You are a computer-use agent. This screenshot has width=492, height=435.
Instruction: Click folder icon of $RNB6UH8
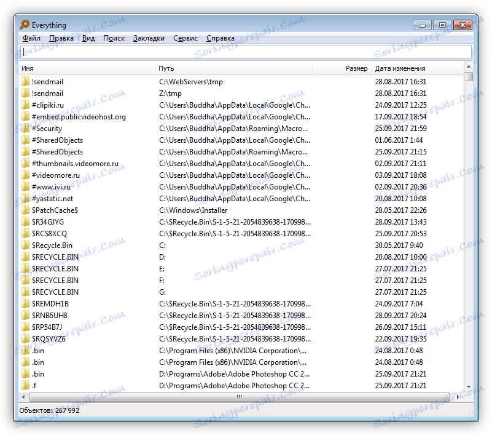coord(25,316)
